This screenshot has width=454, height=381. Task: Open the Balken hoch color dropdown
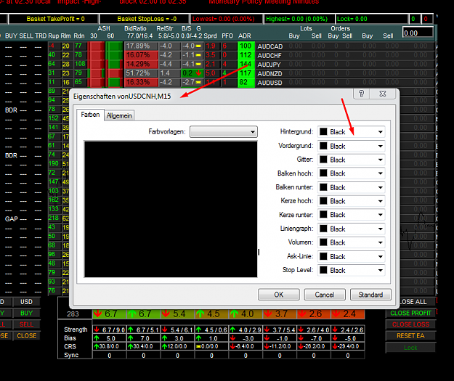coord(351,173)
